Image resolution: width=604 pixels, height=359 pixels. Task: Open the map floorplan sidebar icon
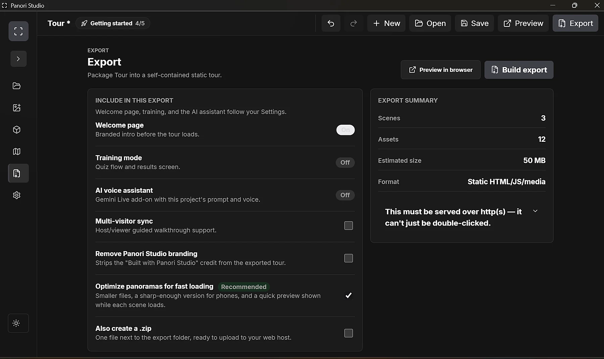tap(16, 152)
